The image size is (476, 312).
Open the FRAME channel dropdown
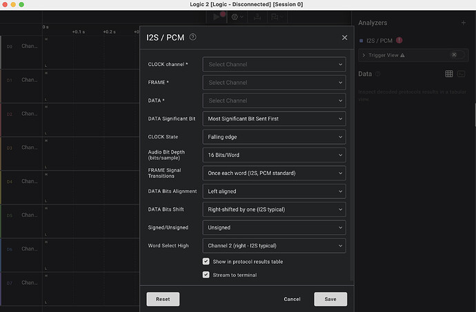[x=274, y=83]
